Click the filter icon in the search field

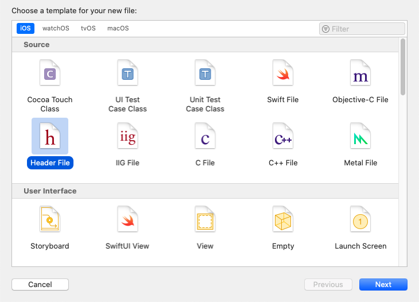(325, 29)
